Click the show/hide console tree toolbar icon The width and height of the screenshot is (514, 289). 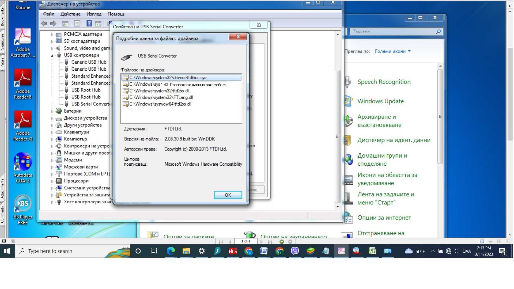pos(65,24)
